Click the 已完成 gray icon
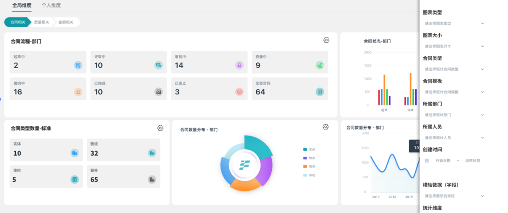The image size is (508, 213). pos(159,92)
